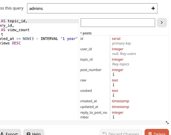
Task: Click the plus icon in the admins field
Action: pos(153,8)
